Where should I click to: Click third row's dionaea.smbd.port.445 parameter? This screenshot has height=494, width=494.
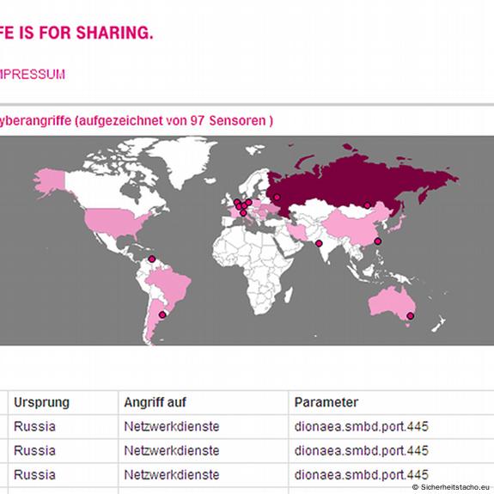click(x=362, y=475)
